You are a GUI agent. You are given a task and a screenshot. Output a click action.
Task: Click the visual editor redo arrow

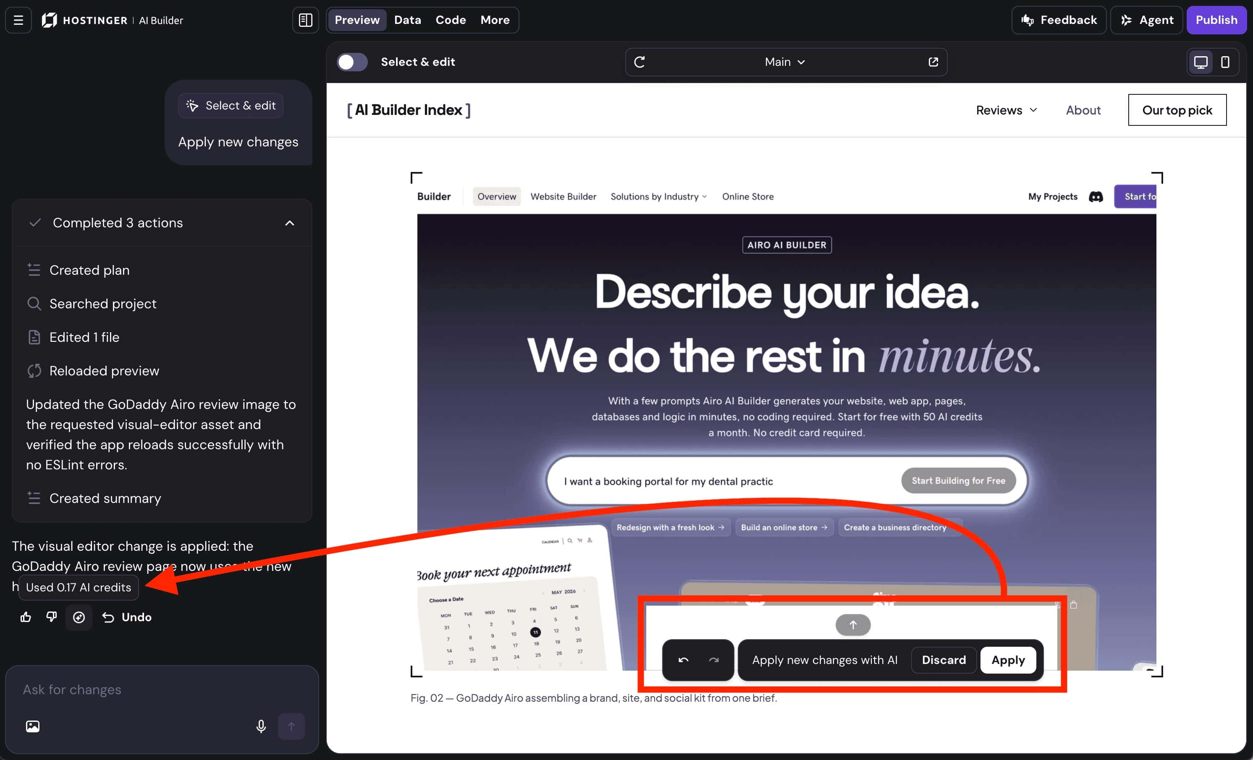pyautogui.click(x=713, y=659)
